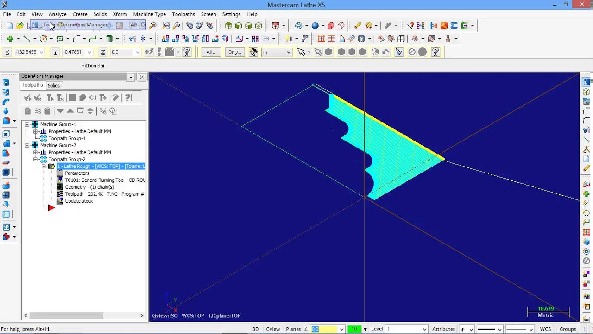Click the create point plus icon
This screenshot has width=593, height=334.
[10, 39]
